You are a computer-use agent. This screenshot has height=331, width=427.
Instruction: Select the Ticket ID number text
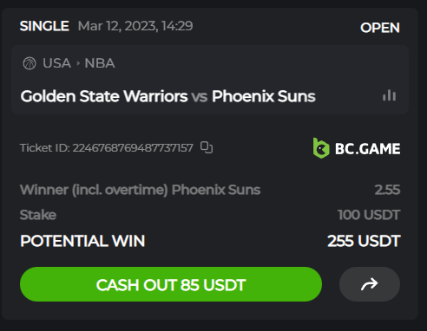133,148
